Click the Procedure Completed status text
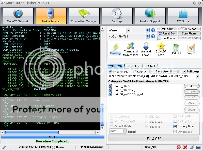 click(x=53, y=141)
